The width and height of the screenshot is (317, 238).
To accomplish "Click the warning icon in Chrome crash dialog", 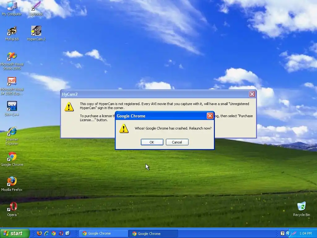I will click(x=124, y=129).
